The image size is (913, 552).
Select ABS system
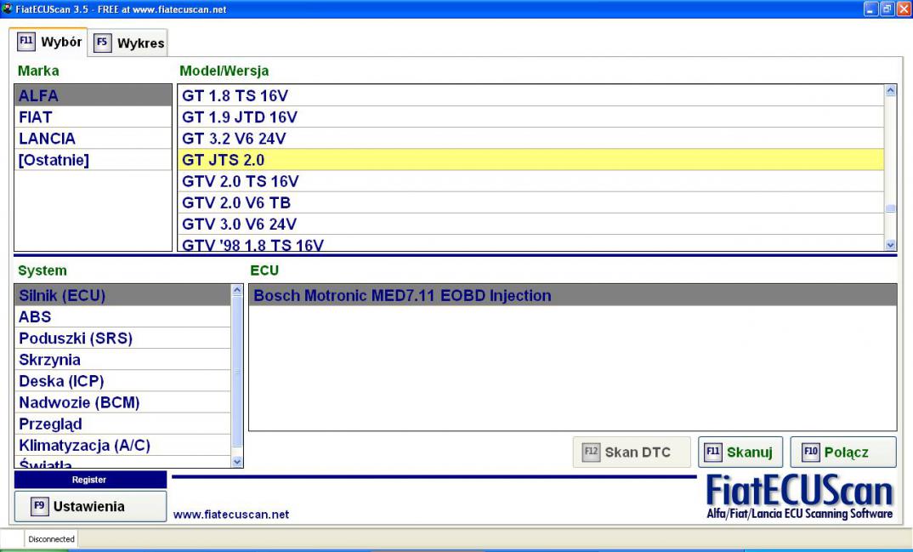[x=123, y=316]
